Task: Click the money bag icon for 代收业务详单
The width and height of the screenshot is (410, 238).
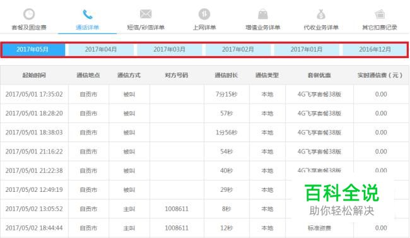Action: [321, 14]
